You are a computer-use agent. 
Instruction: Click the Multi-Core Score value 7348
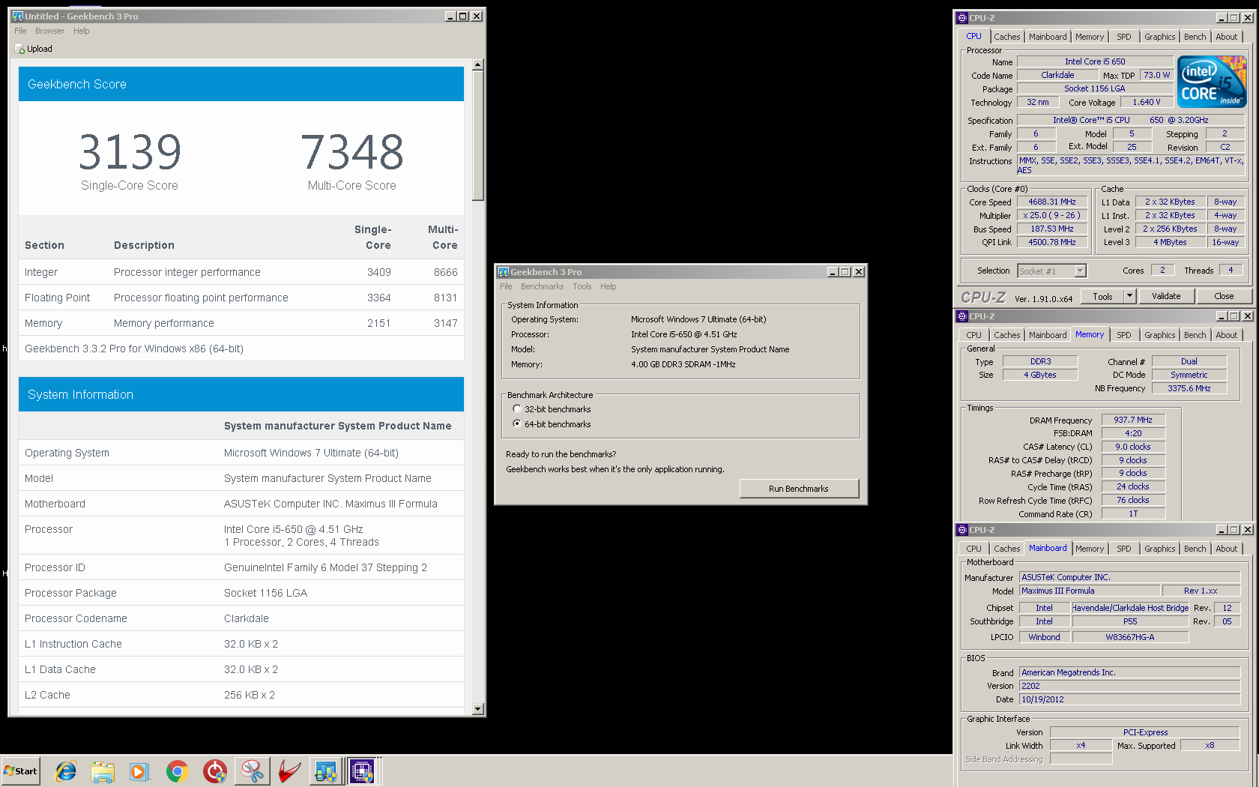tap(352, 152)
